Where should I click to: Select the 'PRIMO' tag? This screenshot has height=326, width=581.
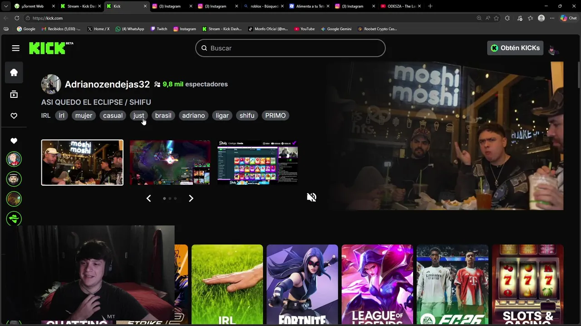click(276, 115)
